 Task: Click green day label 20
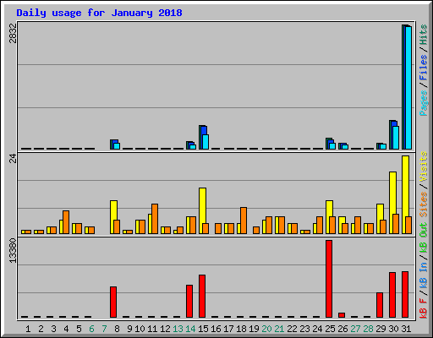click(266, 329)
